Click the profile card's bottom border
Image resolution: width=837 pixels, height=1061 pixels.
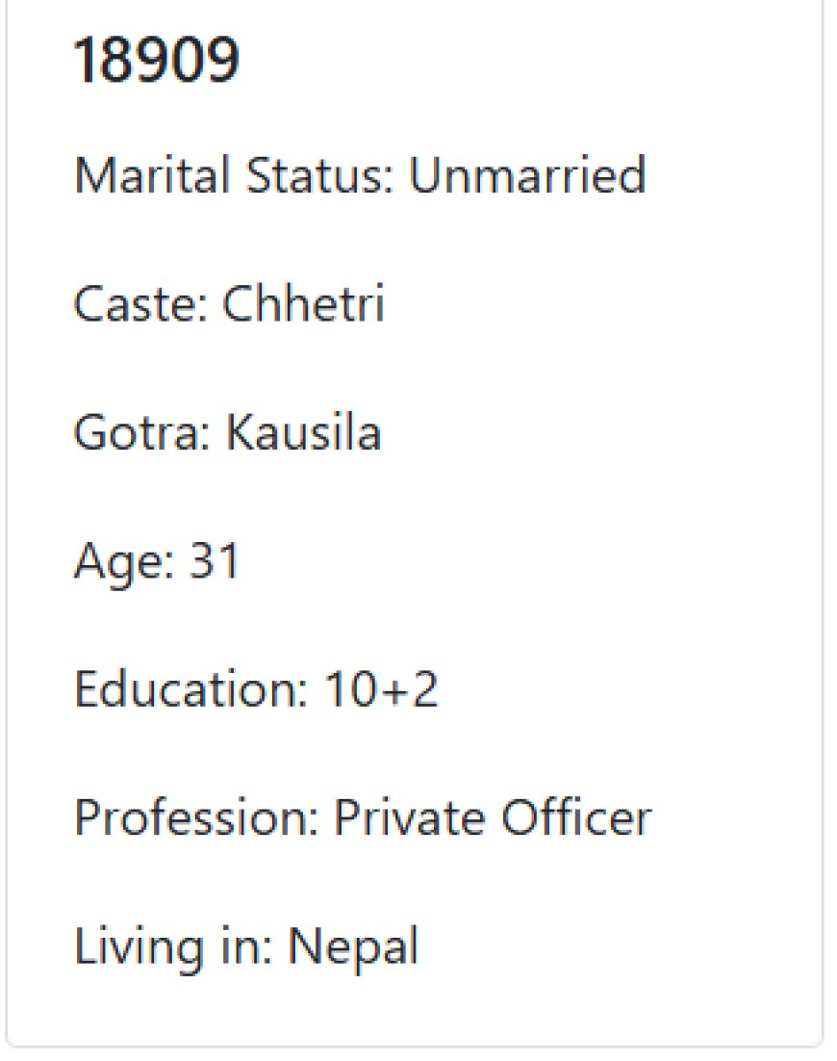point(415,1047)
